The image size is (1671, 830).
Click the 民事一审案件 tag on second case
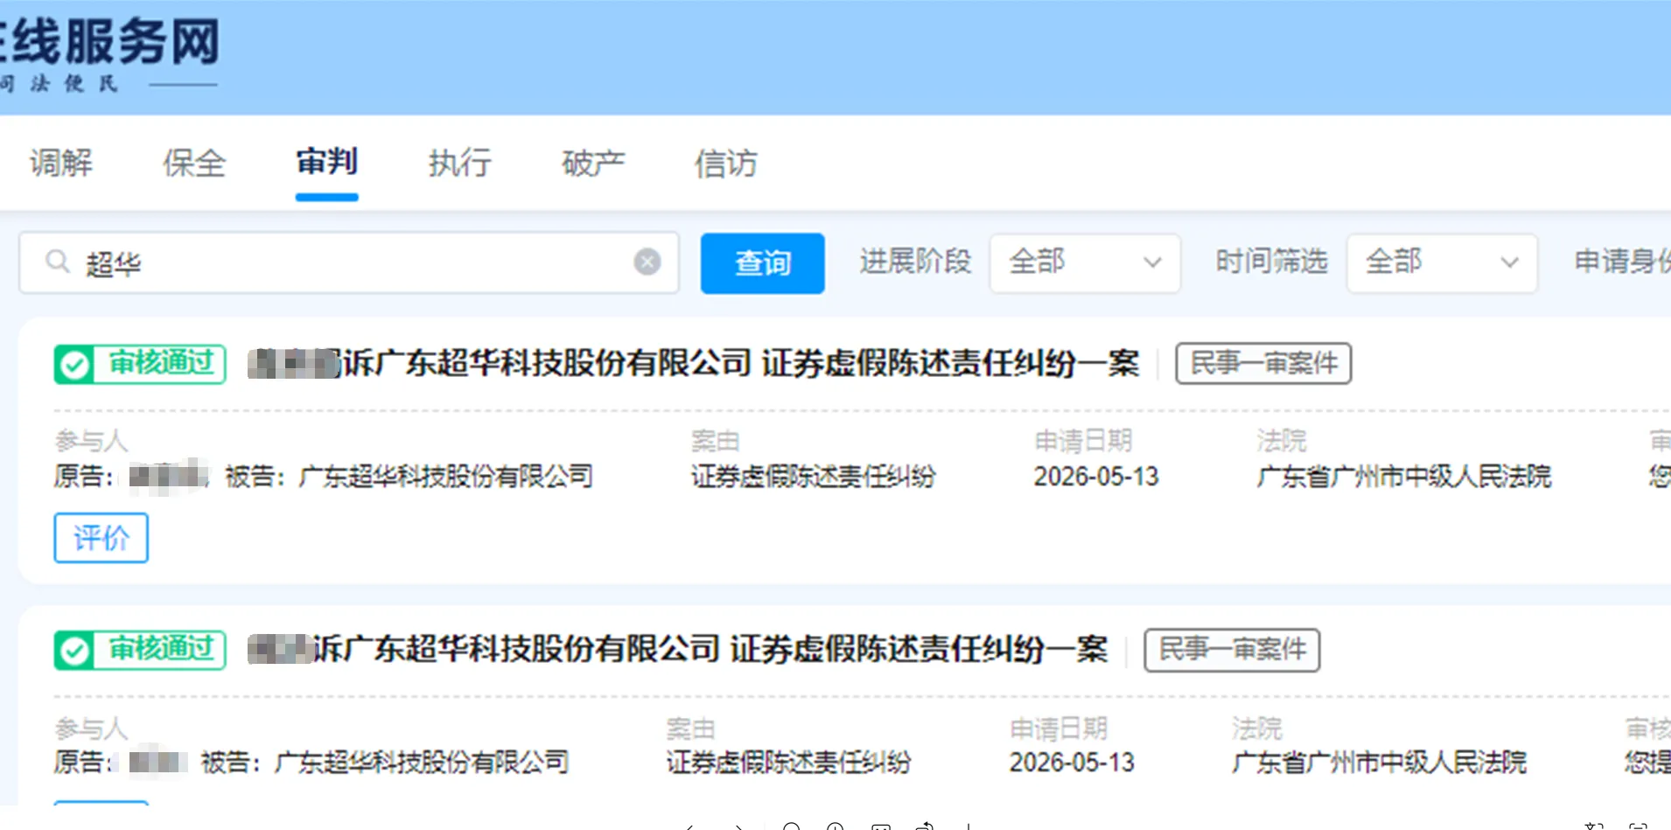[x=1232, y=650]
